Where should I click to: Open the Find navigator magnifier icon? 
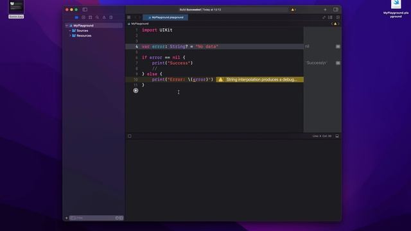97,17
